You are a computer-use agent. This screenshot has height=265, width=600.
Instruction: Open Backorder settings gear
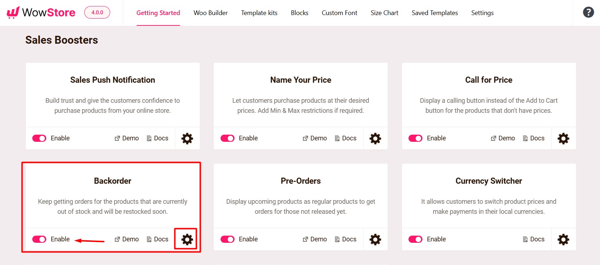[x=186, y=239]
